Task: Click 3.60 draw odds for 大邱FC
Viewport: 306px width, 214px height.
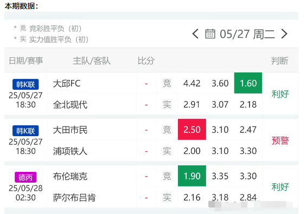Action: coord(220,83)
